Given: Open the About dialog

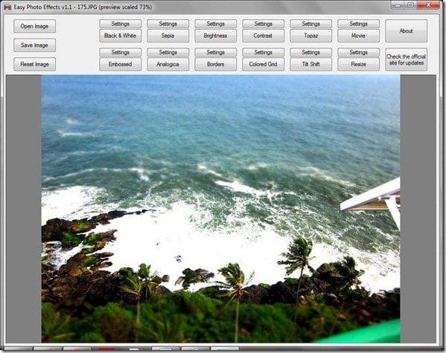Looking at the screenshot, I should click(407, 31).
